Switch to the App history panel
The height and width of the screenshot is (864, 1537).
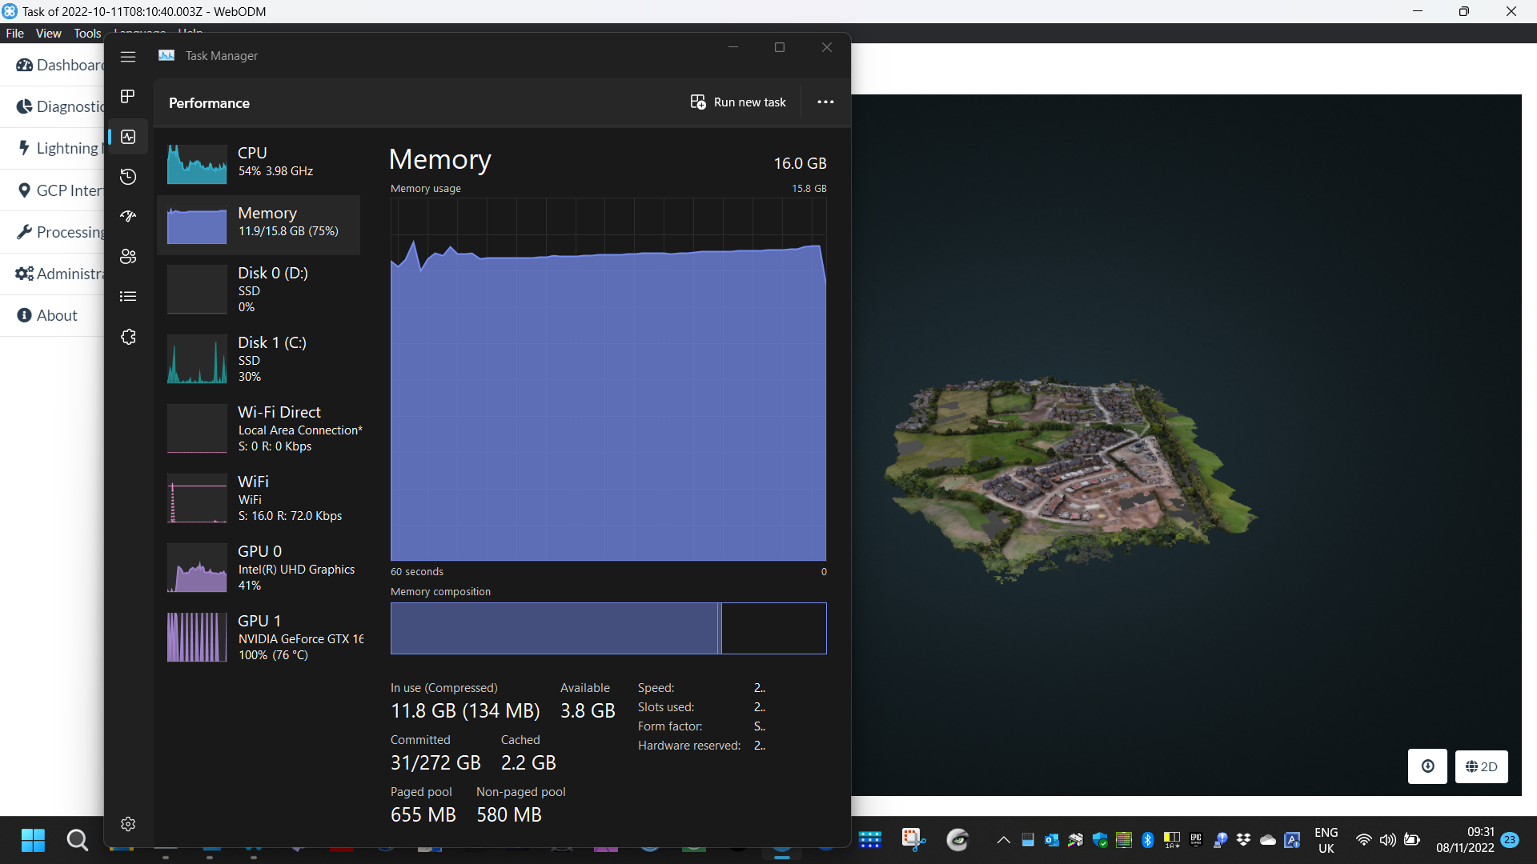[x=128, y=177]
